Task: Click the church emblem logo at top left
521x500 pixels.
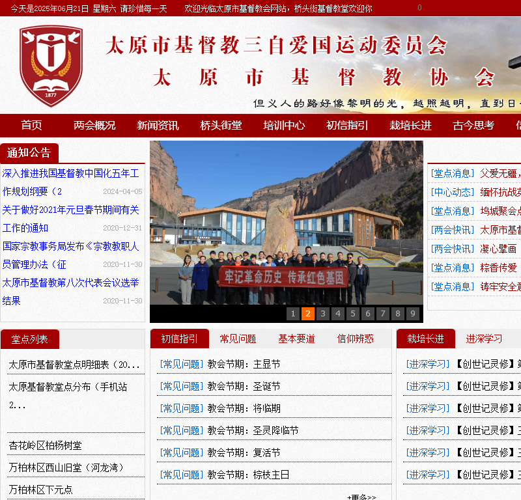Action: [x=50, y=65]
